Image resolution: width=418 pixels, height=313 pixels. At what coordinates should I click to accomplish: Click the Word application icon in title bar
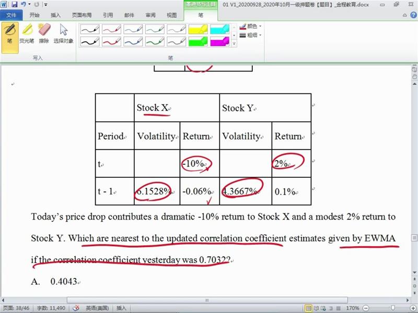tap(4, 4)
